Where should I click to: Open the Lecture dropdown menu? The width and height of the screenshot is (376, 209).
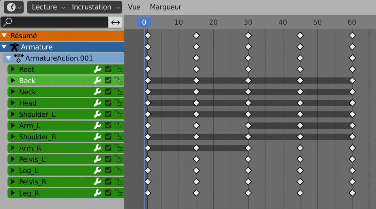48,7
